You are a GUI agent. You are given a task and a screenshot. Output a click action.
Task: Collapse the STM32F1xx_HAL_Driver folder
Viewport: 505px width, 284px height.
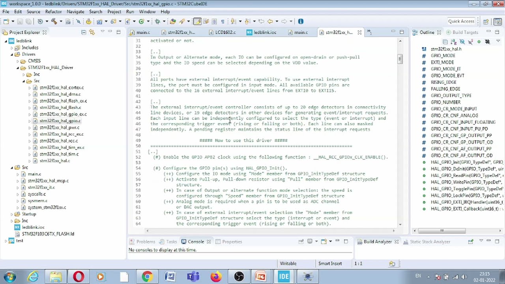coord(18,67)
